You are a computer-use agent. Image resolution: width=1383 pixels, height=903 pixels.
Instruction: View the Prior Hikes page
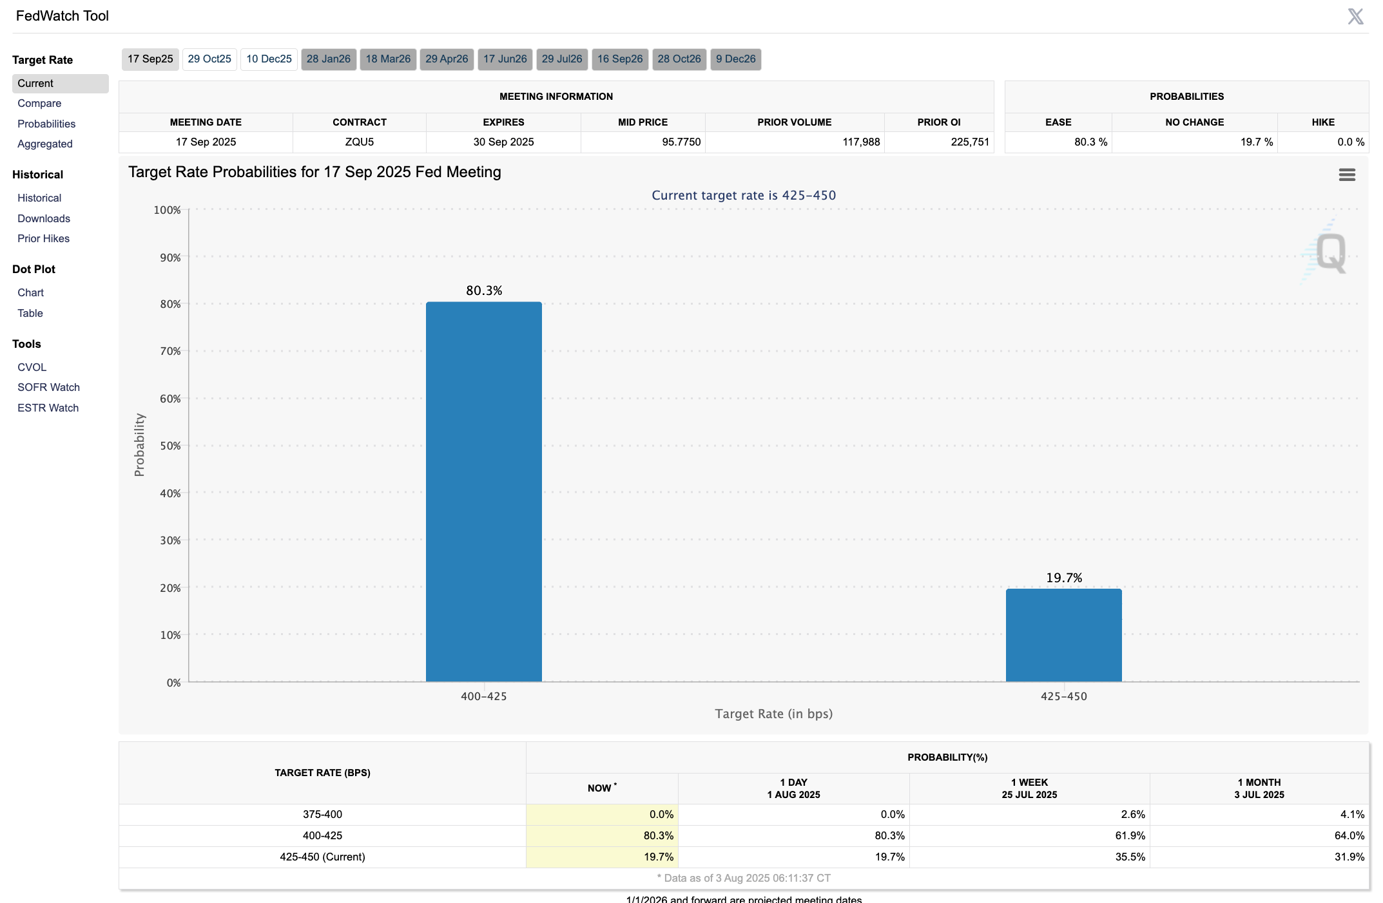[43, 238]
